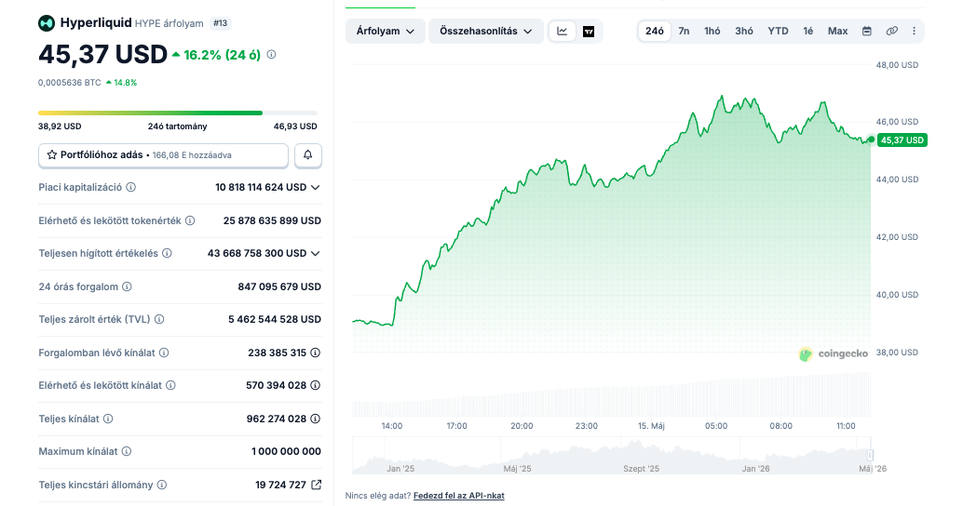Viewport: 963px width, 506px height.
Task: Click the 45,37 USD chart price label
Action: [x=902, y=140]
